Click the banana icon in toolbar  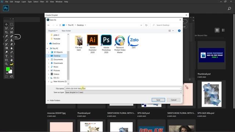coord(11,64)
